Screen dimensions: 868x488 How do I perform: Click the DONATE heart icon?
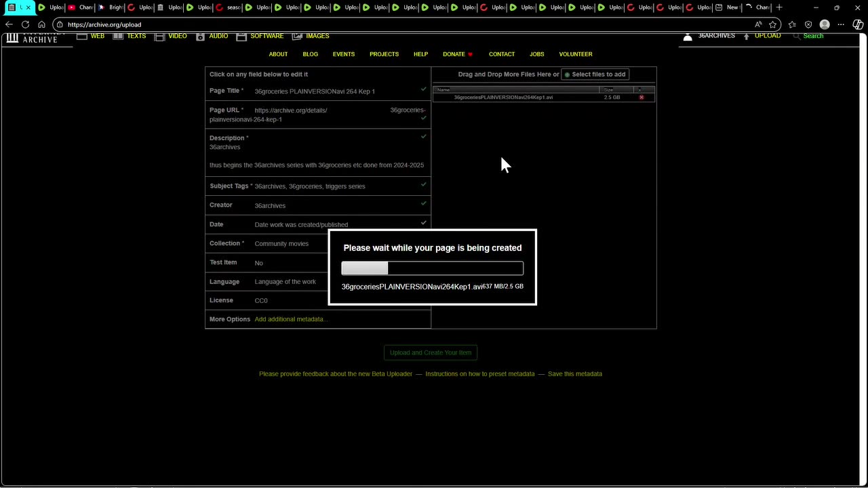(x=470, y=54)
